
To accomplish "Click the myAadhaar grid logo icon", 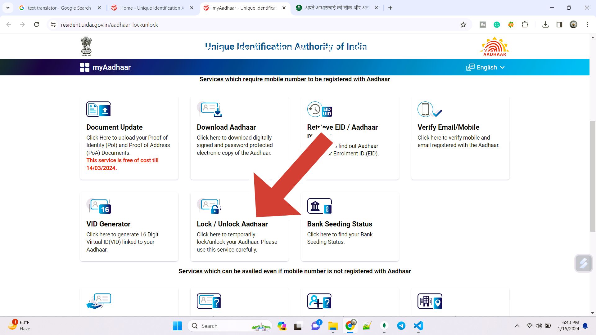I will click(84, 67).
